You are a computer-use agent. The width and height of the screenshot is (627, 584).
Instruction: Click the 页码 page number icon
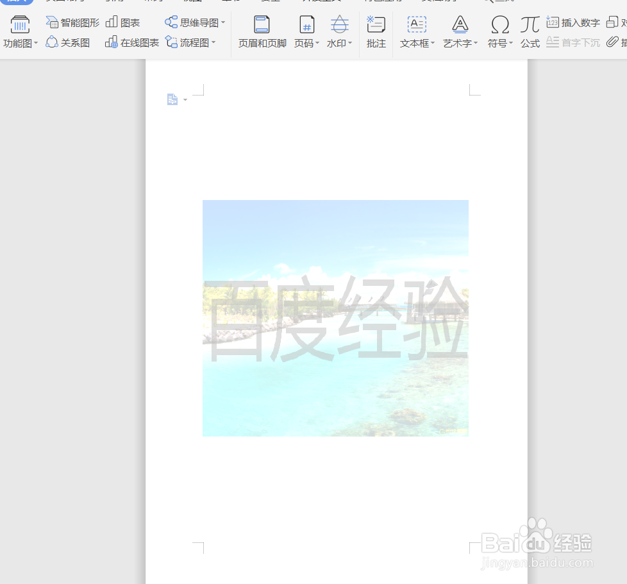306,24
